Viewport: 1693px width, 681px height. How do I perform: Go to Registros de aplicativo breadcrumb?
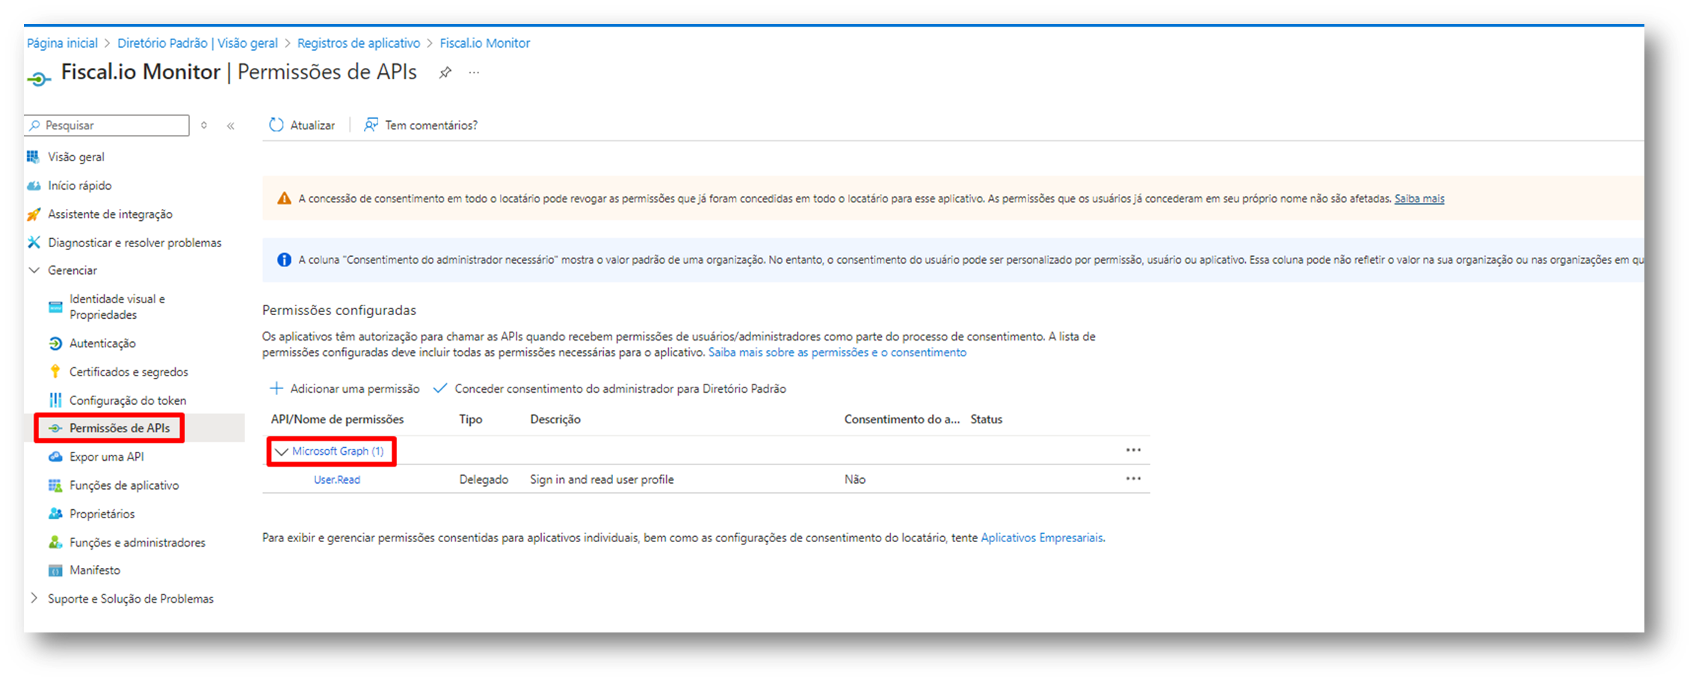359,43
